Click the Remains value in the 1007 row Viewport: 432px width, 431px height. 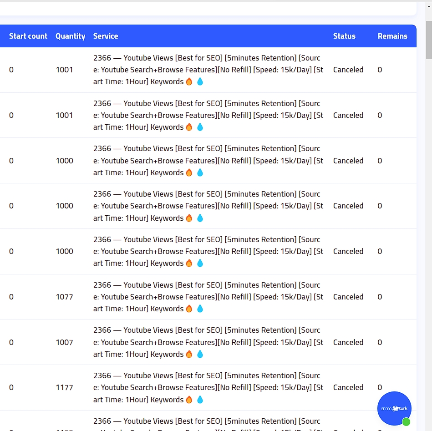380,342
